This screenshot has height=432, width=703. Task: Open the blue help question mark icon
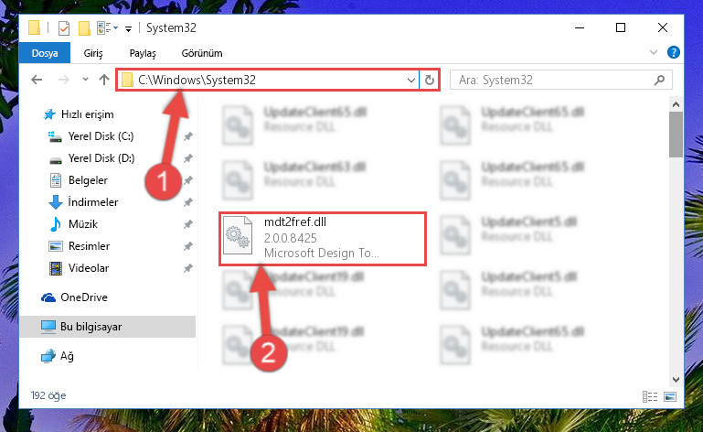coord(673,52)
